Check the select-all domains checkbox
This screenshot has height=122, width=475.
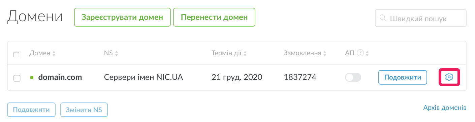click(16, 54)
